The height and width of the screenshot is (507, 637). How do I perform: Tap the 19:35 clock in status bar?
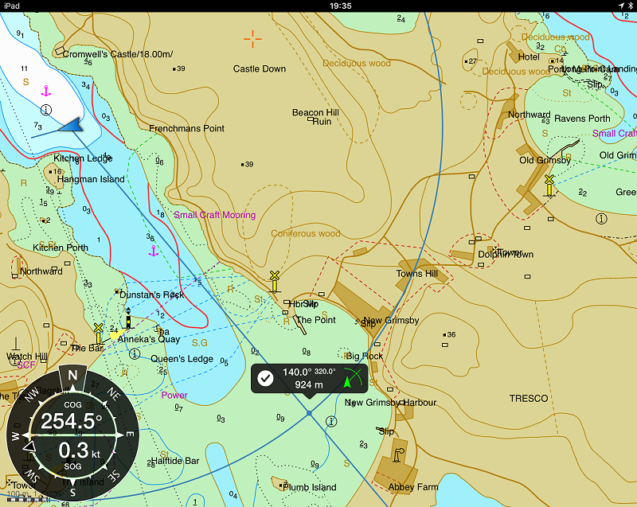click(341, 6)
